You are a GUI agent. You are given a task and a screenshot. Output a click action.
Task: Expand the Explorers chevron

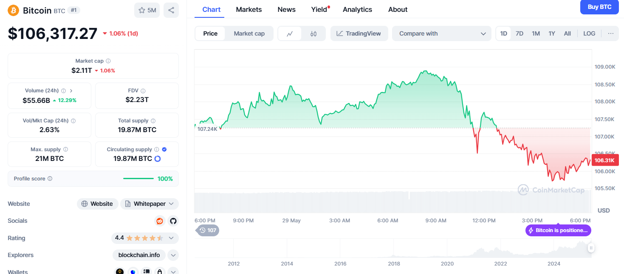tap(173, 255)
